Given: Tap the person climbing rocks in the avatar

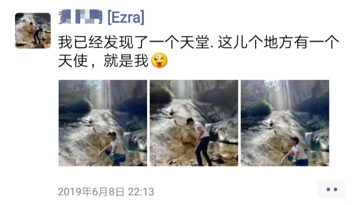Looking at the screenshot, I should pos(36,33).
